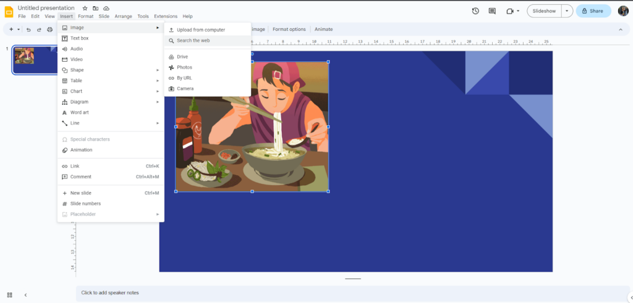The image size is (633, 303).
Task: Click the Share button
Action: coord(593,11)
